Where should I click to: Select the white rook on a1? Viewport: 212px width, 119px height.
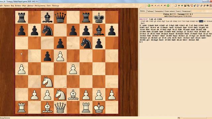click(x=22, y=107)
